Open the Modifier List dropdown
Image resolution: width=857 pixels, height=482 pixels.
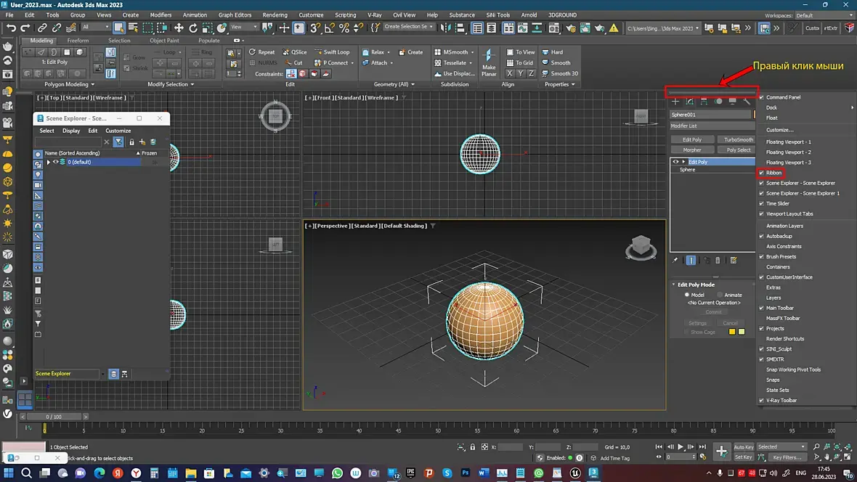tap(712, 126)
